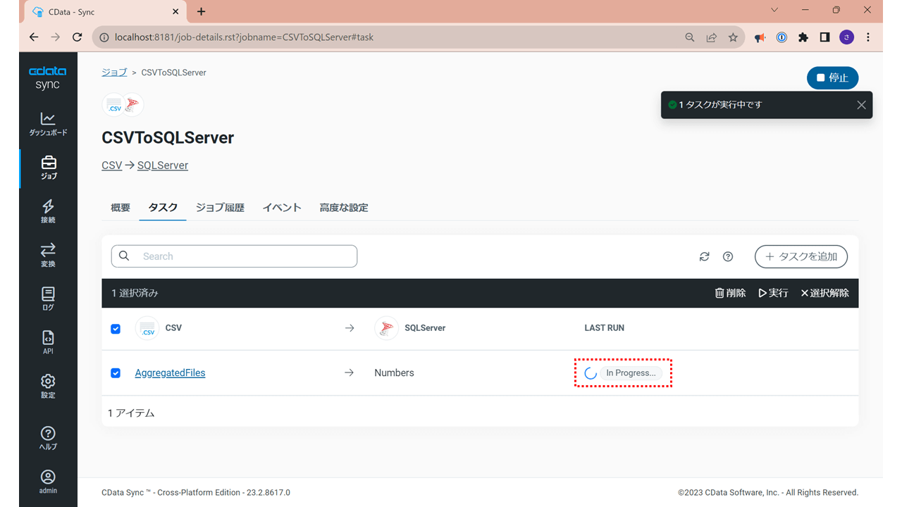Open the ヘルプ help sidebar icon
This screenshot has height=507, width=902.
[48, 438]
